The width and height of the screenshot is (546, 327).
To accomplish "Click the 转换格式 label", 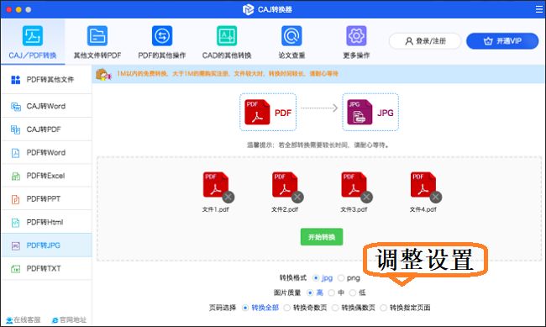I will (293, 278).
